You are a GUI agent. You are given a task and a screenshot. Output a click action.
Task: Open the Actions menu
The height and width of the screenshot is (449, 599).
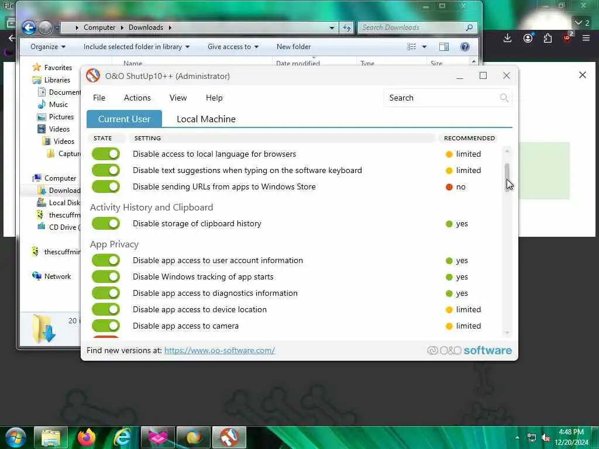pos(137,98)
